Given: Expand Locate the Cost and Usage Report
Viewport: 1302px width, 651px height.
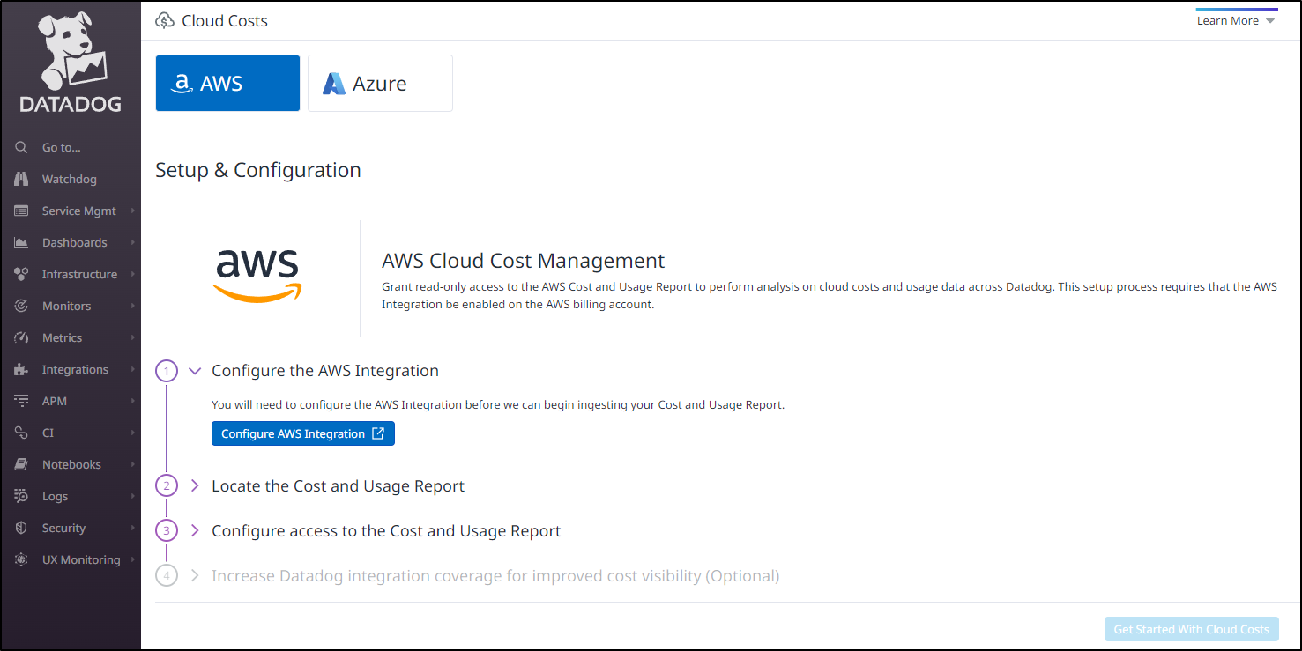Looking at the screenshot, I should pyautogui.click(x=195, y=485).
